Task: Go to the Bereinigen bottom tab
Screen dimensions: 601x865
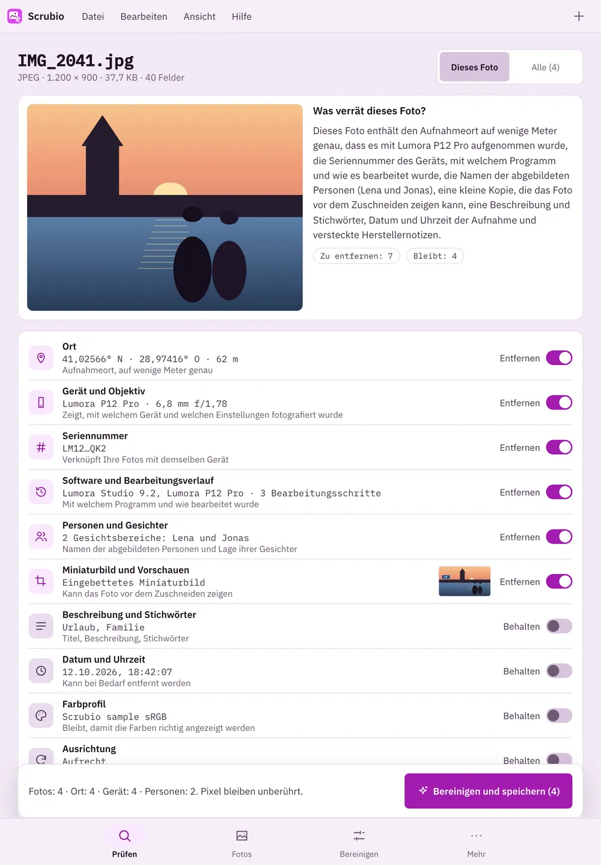Action: (x=359, y=843)
